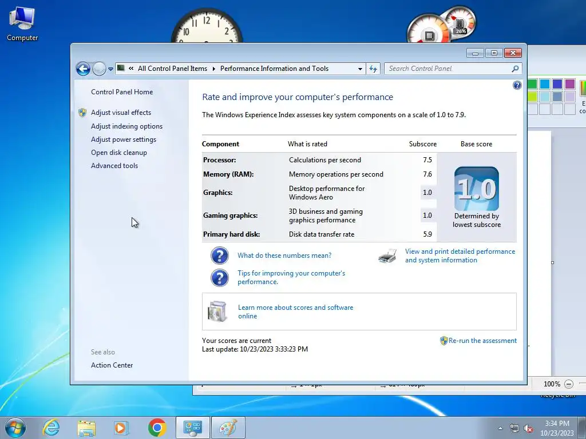586x439 pixels.
Task: Open Adjust power settings
Action: (x=124, y=139)
